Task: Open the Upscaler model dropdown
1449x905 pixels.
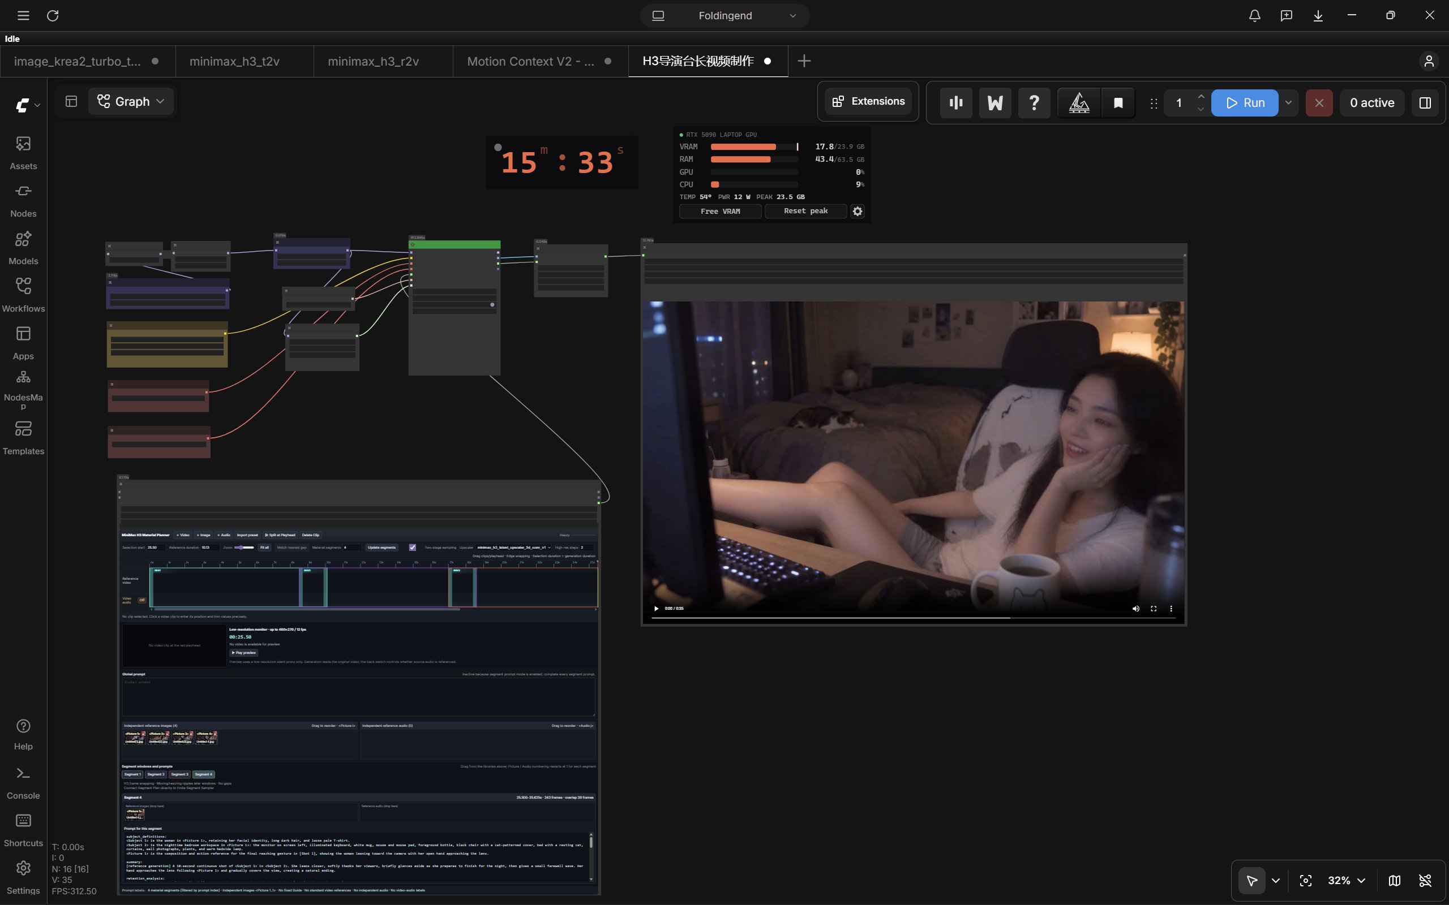Action: (x=513, y=547)
